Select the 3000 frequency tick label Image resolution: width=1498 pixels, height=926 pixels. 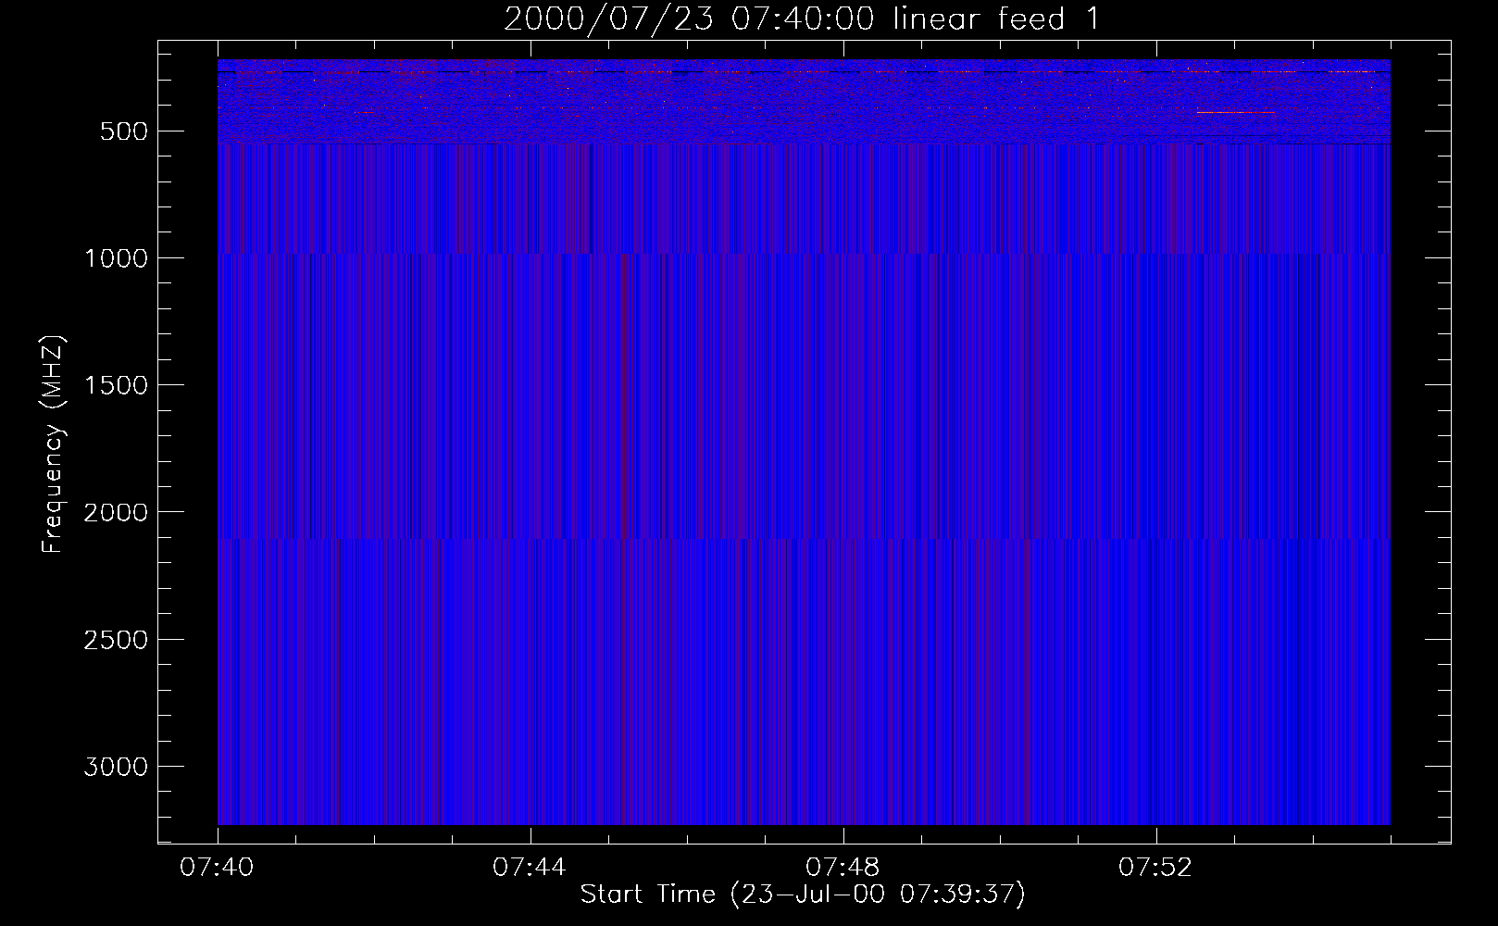click(116, 767)
